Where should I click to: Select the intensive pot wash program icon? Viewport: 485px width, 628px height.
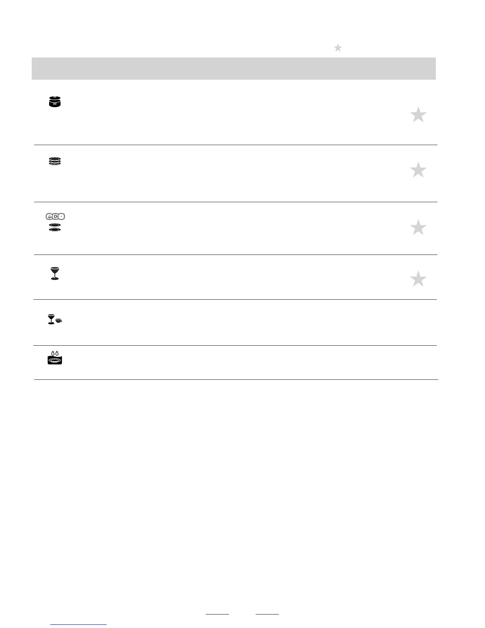pyautogui.click(x=55, y=101)
